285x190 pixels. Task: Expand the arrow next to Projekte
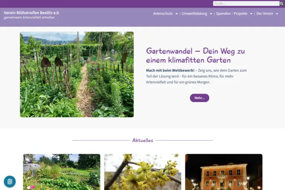[251, 14]
